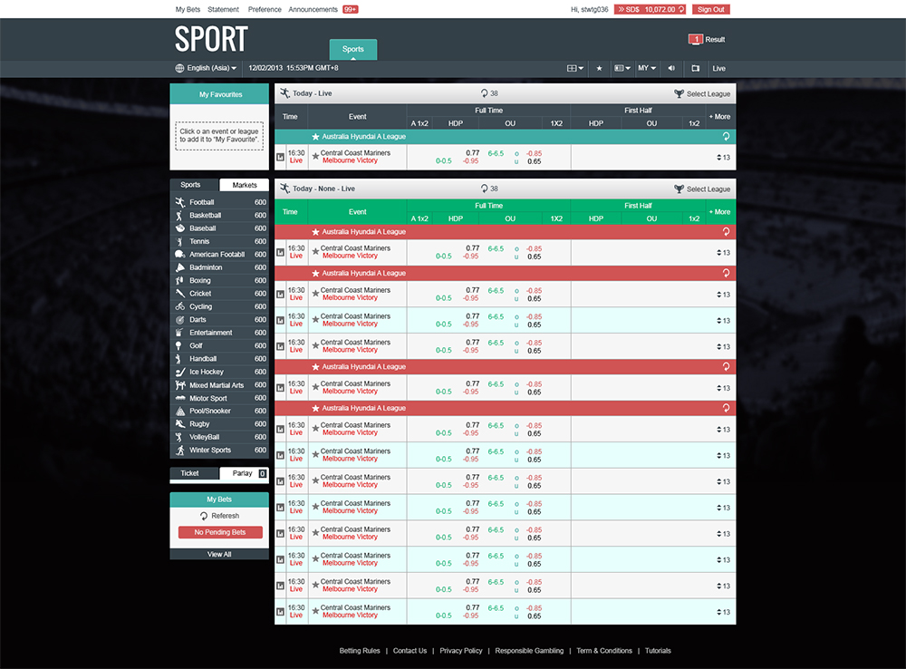Open the MY odds type dropdown

(647, 68)
